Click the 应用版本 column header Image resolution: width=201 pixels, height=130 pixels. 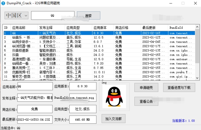pyautogui.click(x=103, y=28)
